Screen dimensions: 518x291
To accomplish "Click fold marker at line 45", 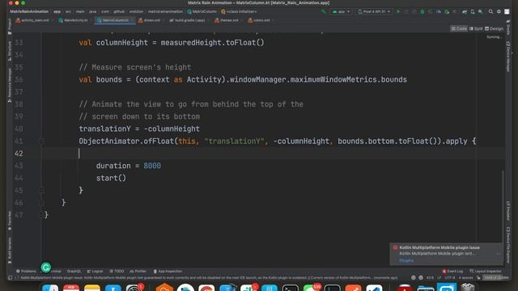I will click(x=41, y=191).
